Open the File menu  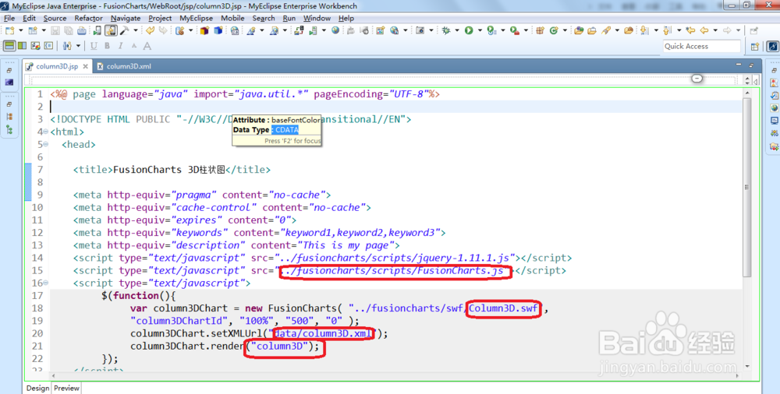pos(9,19)
